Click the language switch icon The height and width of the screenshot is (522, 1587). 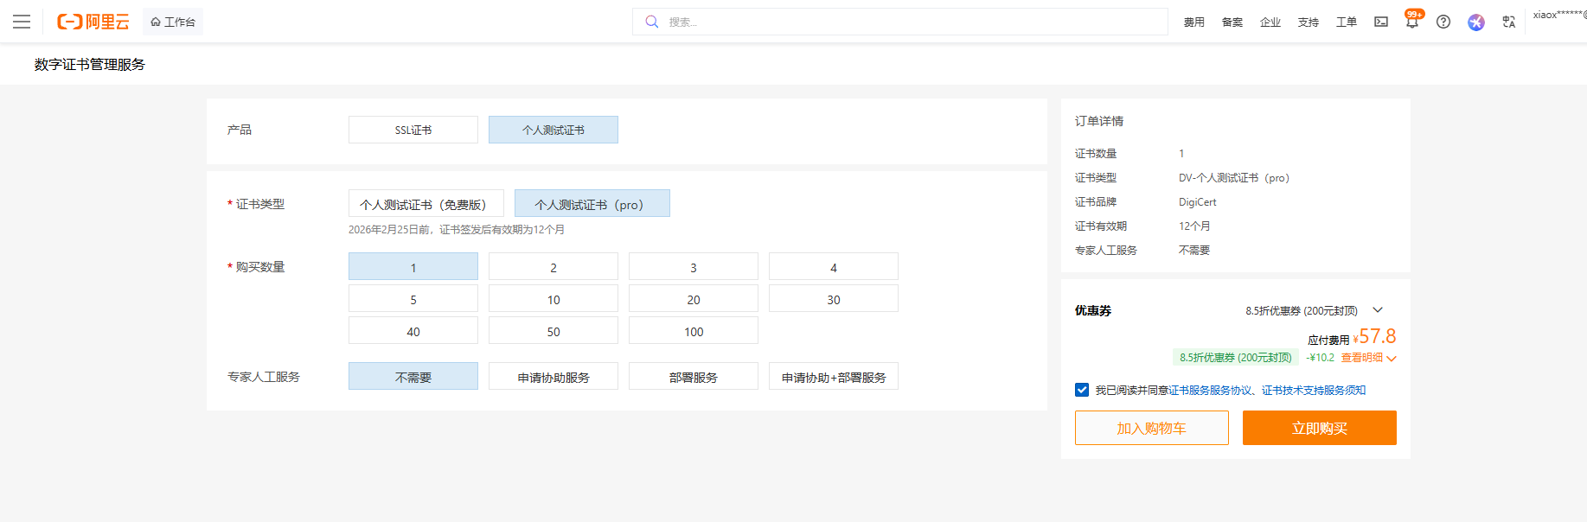point(1509,22)
